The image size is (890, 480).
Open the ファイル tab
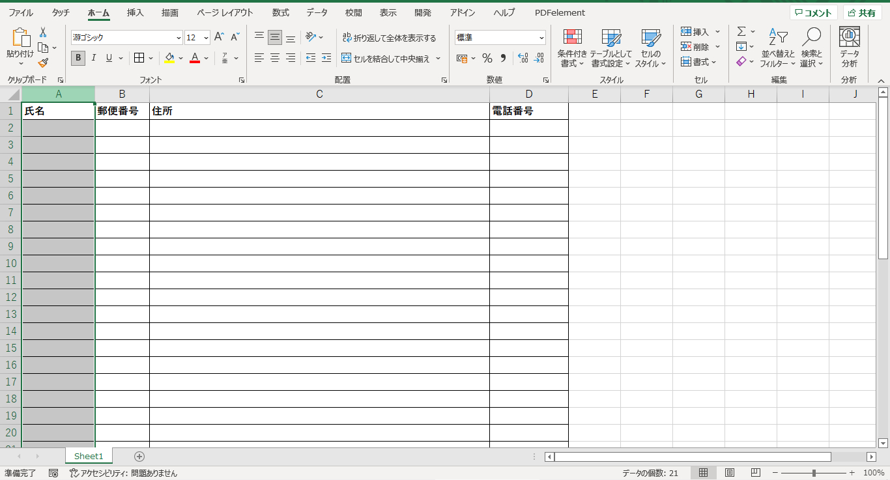point(20,12)
